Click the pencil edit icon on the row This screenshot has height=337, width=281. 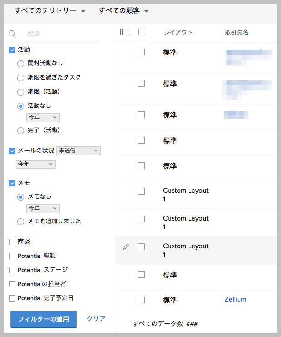126,246
